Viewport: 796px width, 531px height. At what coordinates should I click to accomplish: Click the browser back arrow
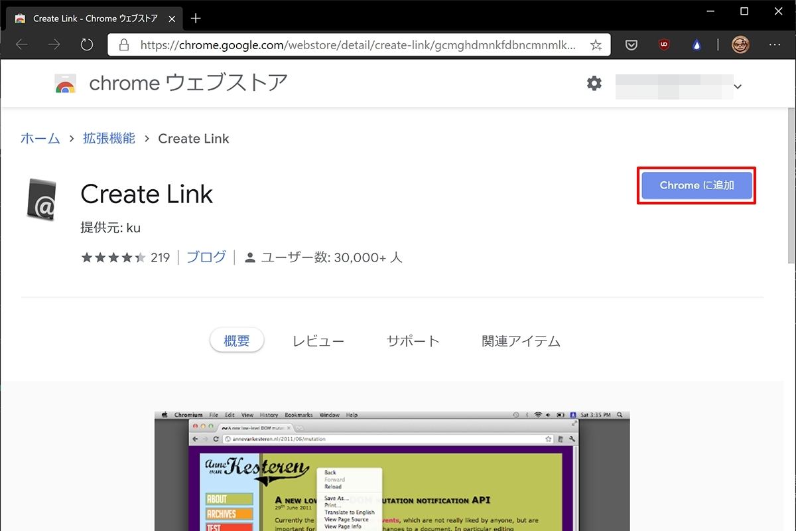22,44
